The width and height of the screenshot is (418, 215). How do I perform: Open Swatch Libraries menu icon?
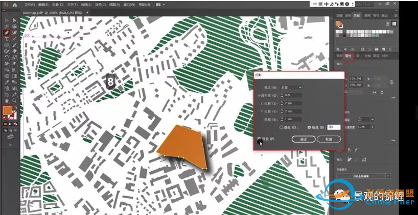click(x=338, y=49)
